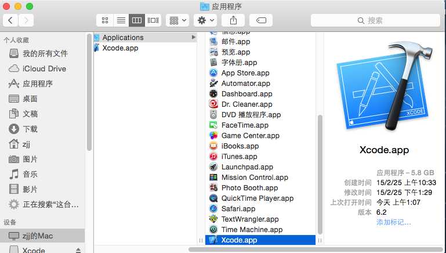The image size is (446, 253).
Task: Select DVD 播放程序.app in the list
Action: pyautogui.click(x=260, y=115)
